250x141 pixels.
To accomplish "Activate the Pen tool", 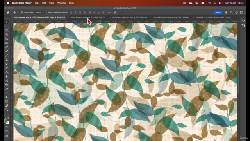I will 7,89.
